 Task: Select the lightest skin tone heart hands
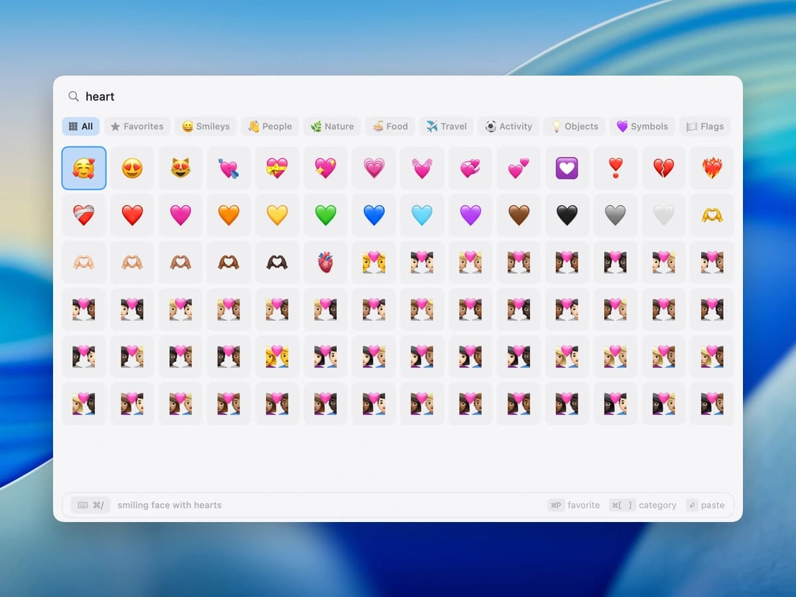click(x=84, y=263)
